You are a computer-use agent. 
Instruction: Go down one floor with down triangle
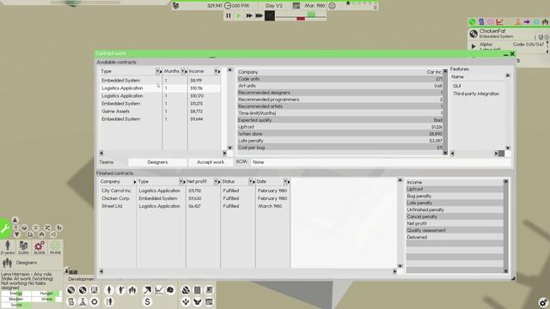(17, 234)
